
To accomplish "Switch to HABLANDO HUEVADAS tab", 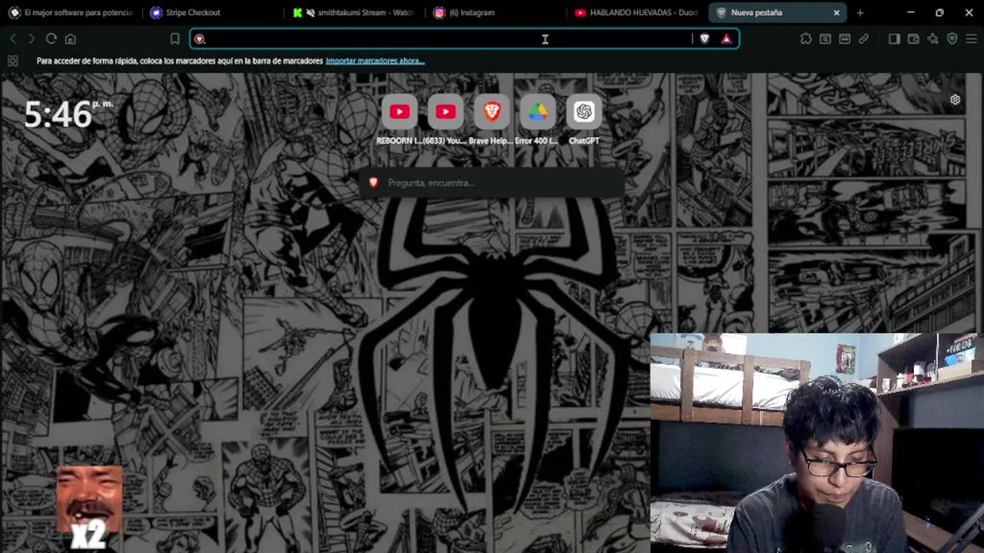I will [637, 13].
